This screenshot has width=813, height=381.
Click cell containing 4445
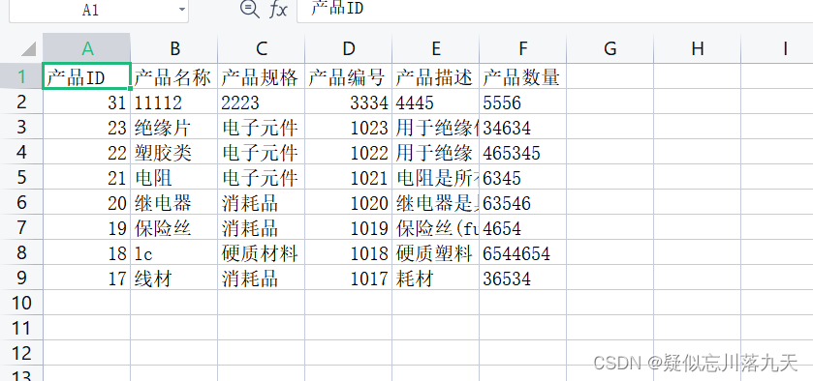click(x=435, y=102)
